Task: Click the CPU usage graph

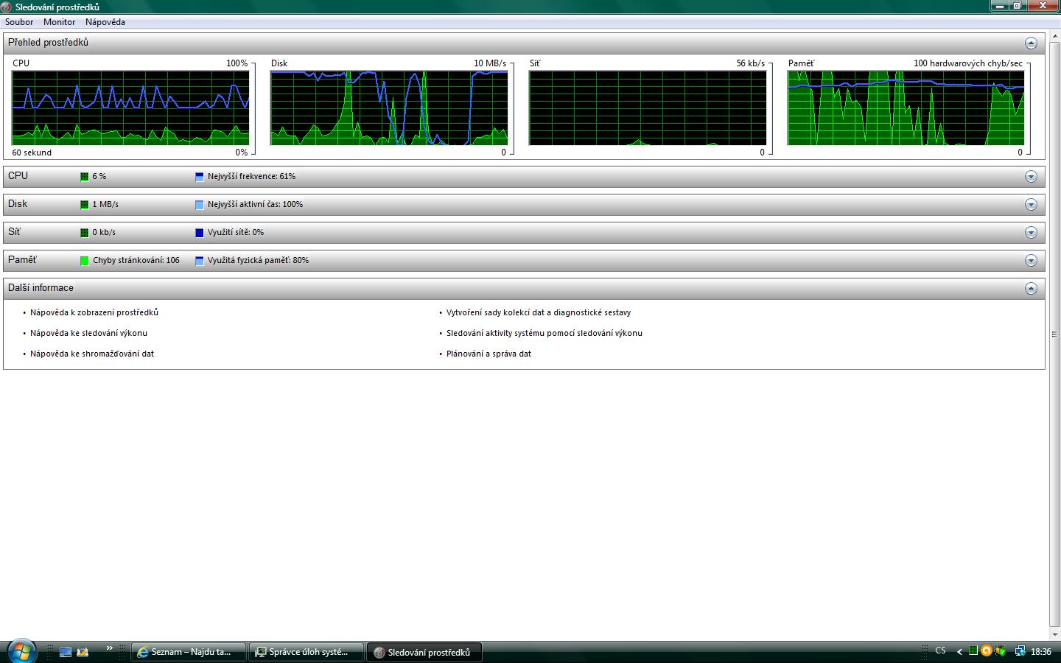Action: tap(130, 108)
